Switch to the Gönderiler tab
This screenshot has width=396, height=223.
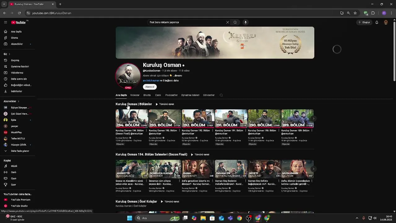pyautogui.click(x=209, y=95)
